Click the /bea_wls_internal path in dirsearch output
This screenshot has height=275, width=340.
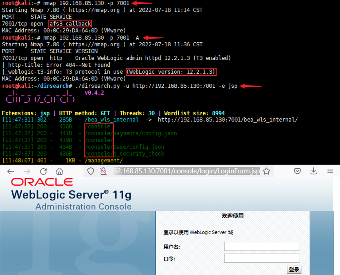[x=112, y=119]
